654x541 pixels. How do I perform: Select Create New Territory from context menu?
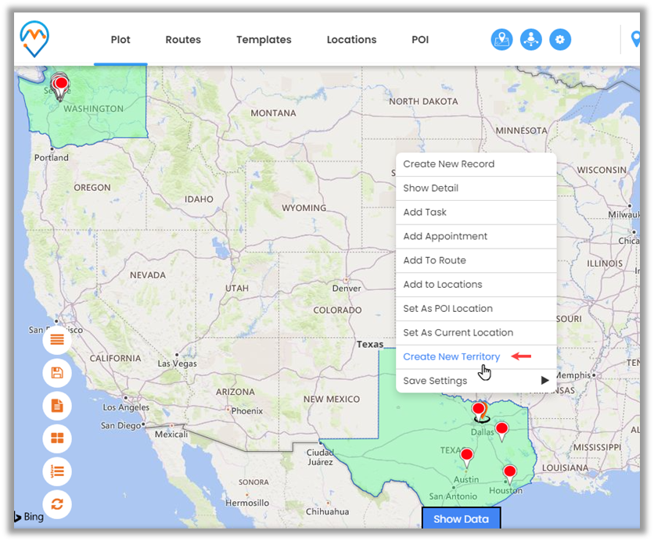point(451,356)
